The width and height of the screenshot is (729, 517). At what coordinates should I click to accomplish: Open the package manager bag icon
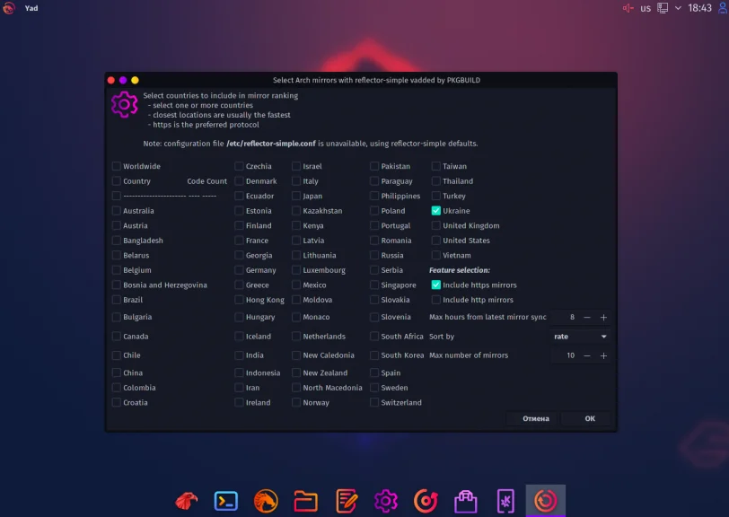464,501
